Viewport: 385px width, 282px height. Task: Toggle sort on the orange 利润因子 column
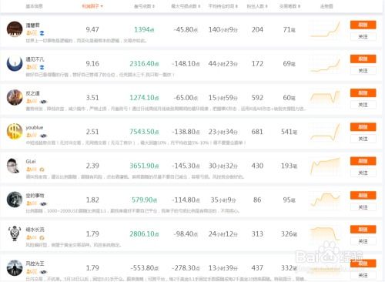pyautogui.click(x=92, y=6)
